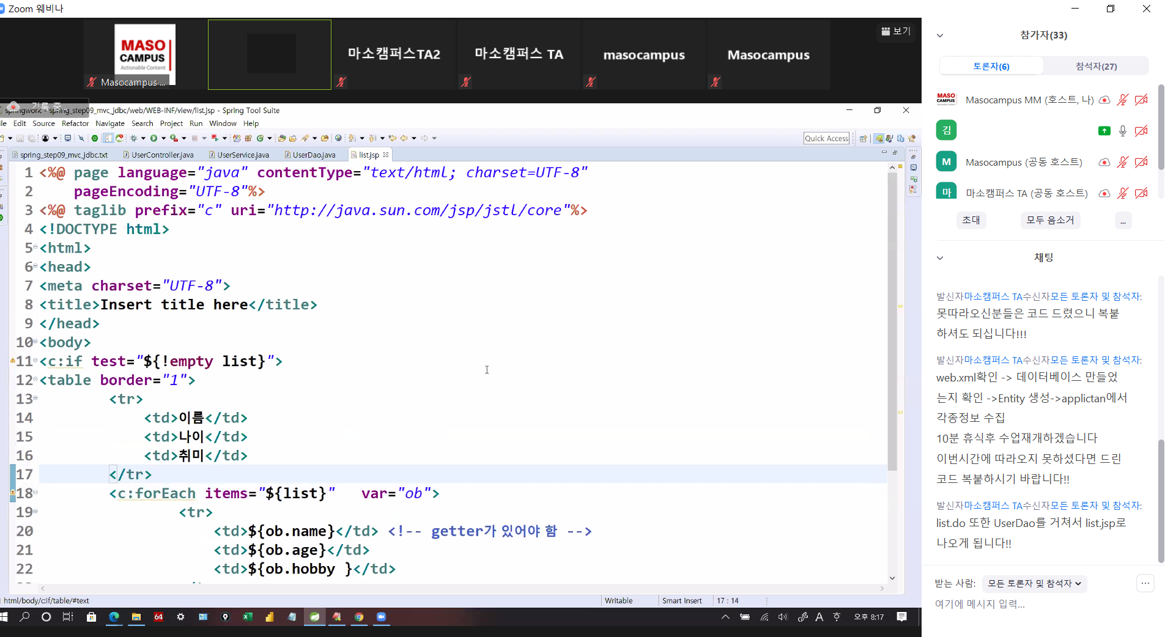1165x637 pixels.
Task: Toggle microphone for participant 김
Action: pyautogui.click(x=1122, y=131)
